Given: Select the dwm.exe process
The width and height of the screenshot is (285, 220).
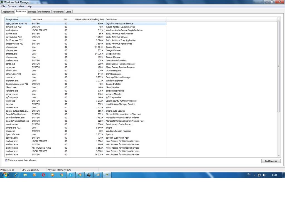Looking at the screenshot, I should click(85, 77).
